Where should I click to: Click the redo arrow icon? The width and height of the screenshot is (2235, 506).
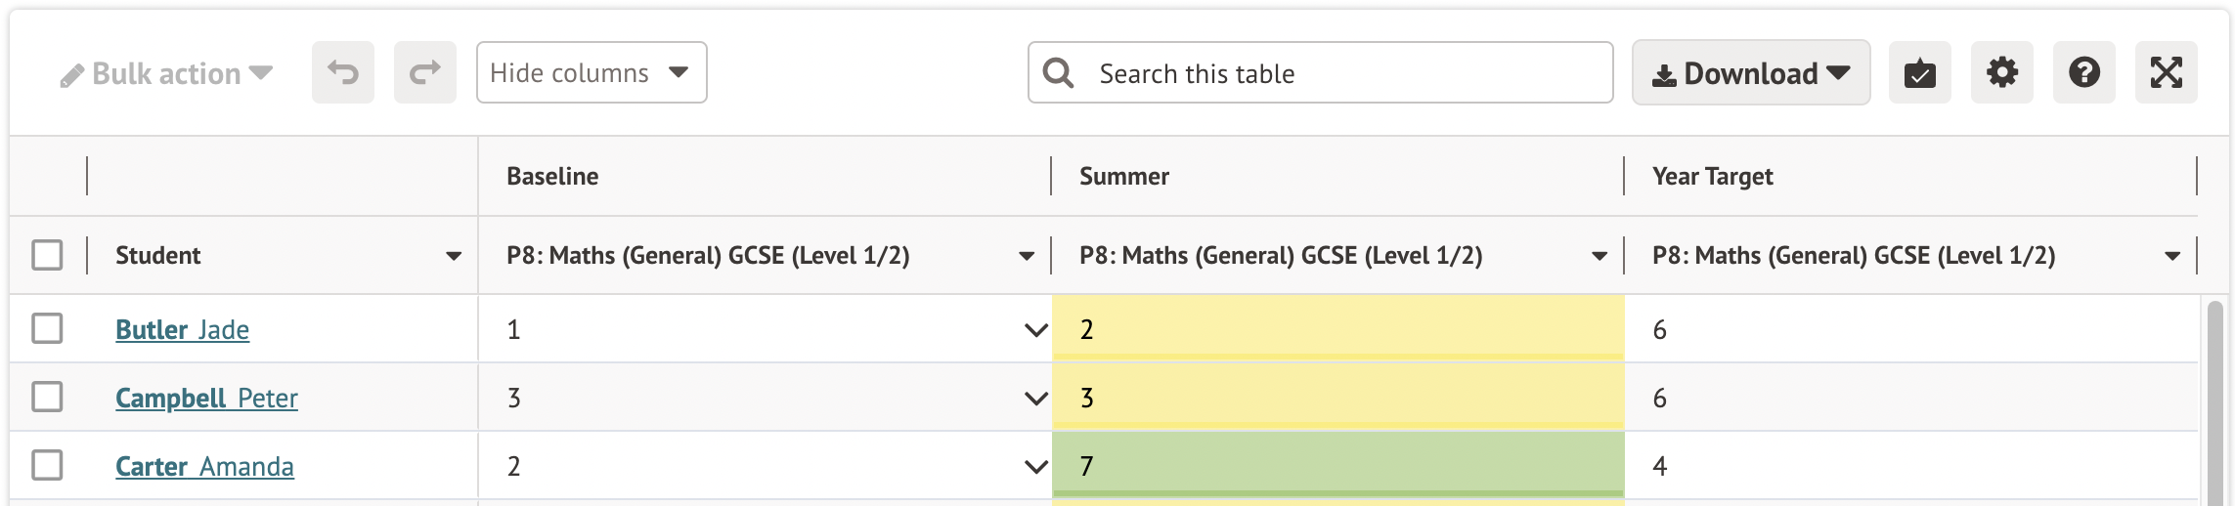(425, 72)
